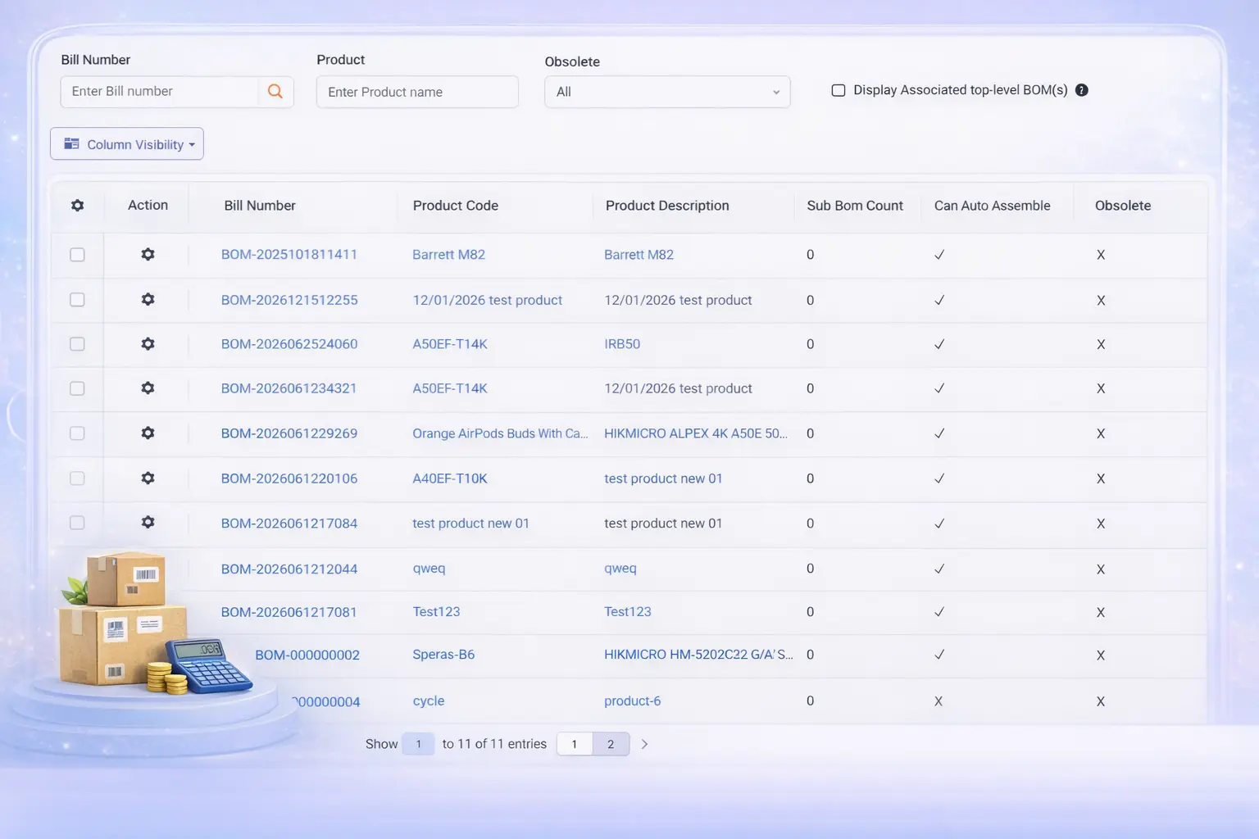Open action gear for BOM-2026061217084
This screenshot has height=839, width=1259.
148,523
